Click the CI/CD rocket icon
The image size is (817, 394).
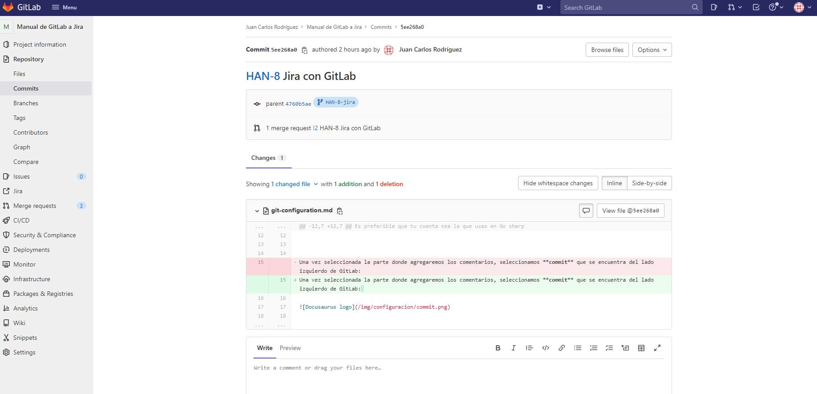coord(6,220)
